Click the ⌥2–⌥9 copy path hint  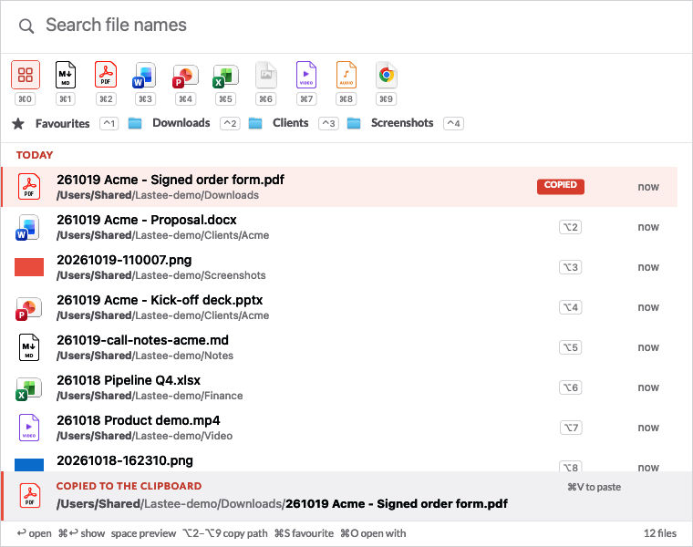tap(225, 533)
